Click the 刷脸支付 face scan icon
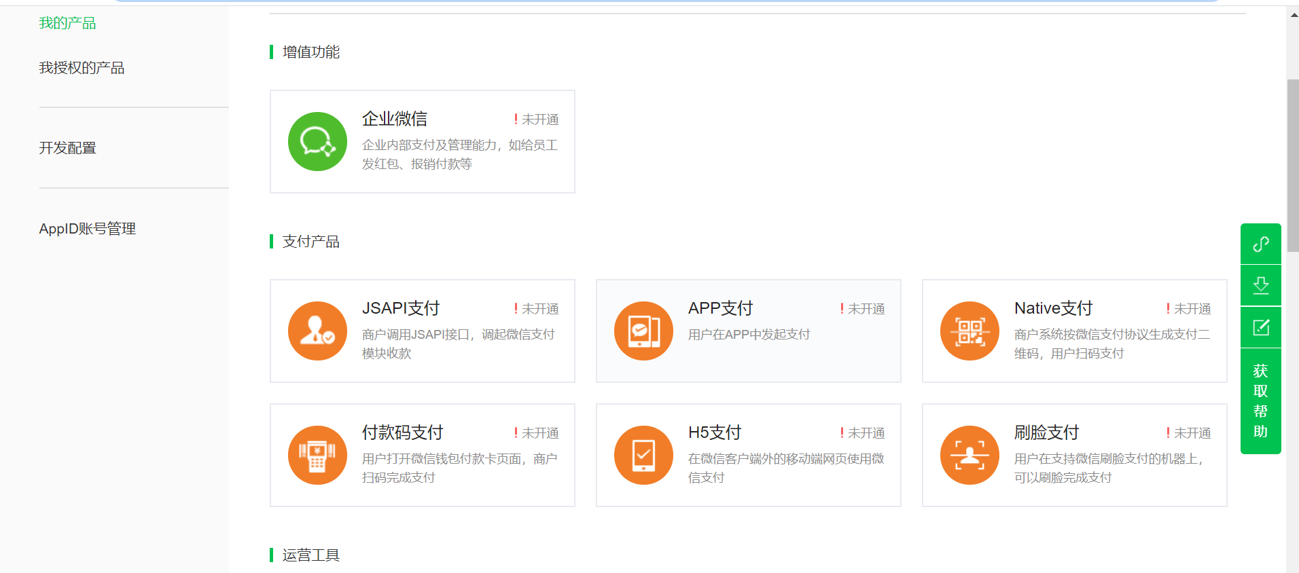 (969, 455)
